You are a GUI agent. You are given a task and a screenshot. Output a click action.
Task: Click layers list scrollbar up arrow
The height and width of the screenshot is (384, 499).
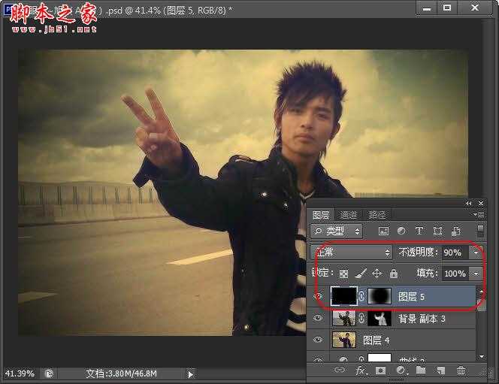coord(481,291)
